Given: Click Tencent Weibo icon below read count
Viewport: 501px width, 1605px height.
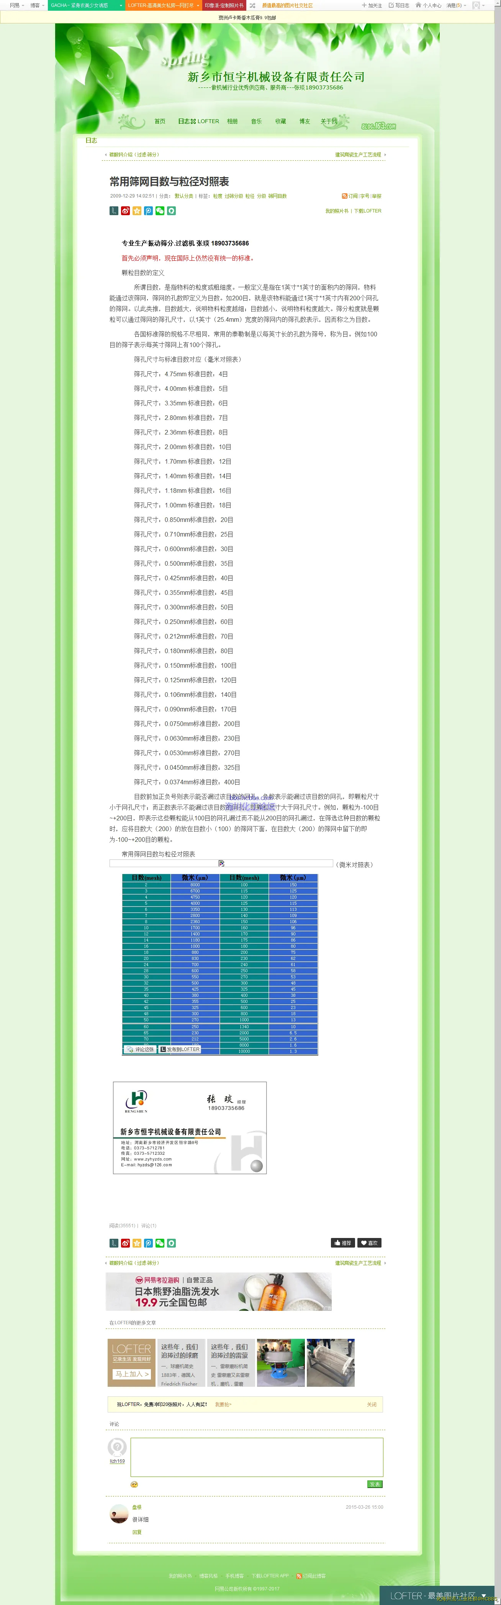Looking at the screenshot, I should tap(148, 1243).
